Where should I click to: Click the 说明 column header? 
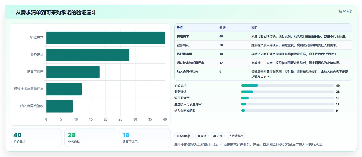click(x=254, y=28)
